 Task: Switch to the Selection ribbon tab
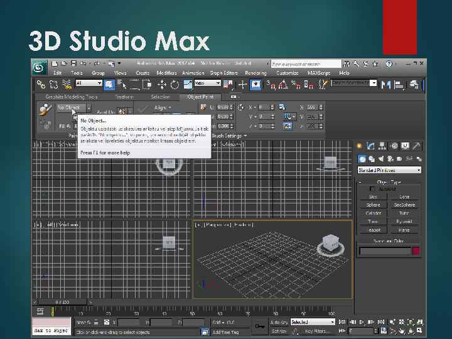click(160, 97)
